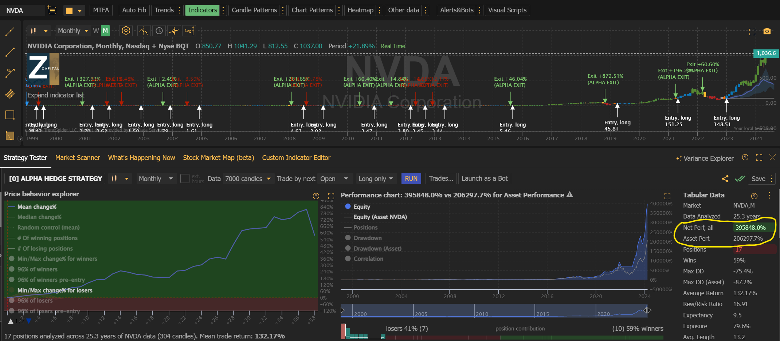This screenshot has height=341, width=780.
Task: Switch to Market Scanner tab
Action: (x=78, y=158)
